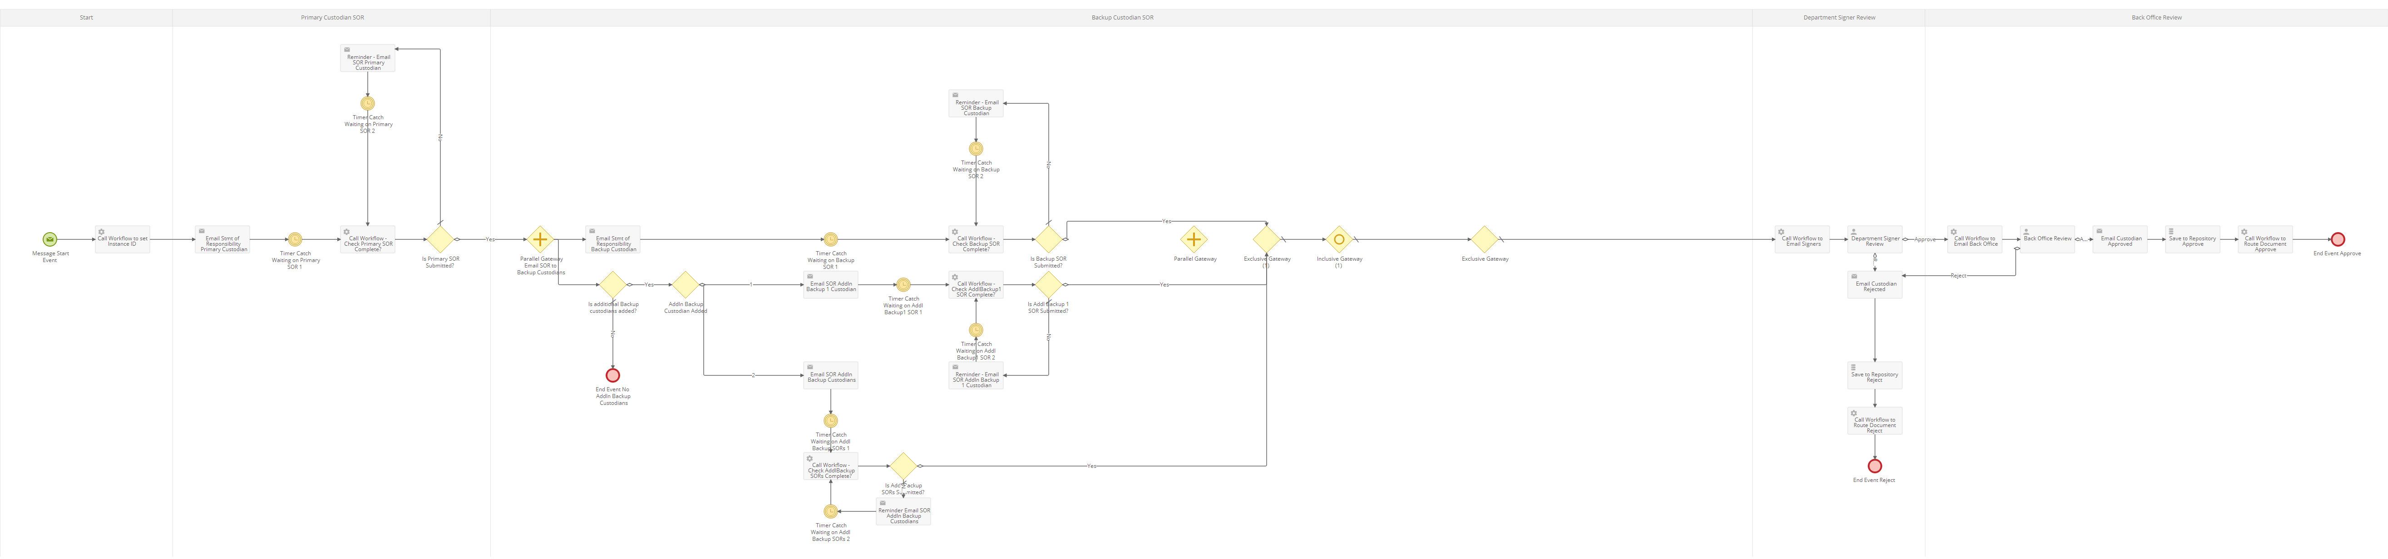Select the Email Custodian Rejected task

(x=1875, y=285)
